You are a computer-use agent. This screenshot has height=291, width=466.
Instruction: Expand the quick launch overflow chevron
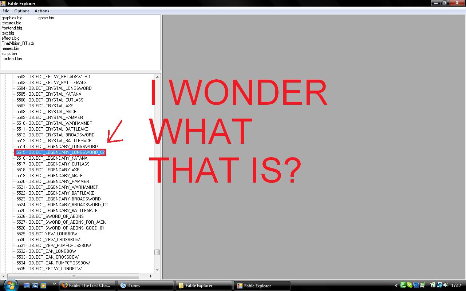tap(54, 284)
